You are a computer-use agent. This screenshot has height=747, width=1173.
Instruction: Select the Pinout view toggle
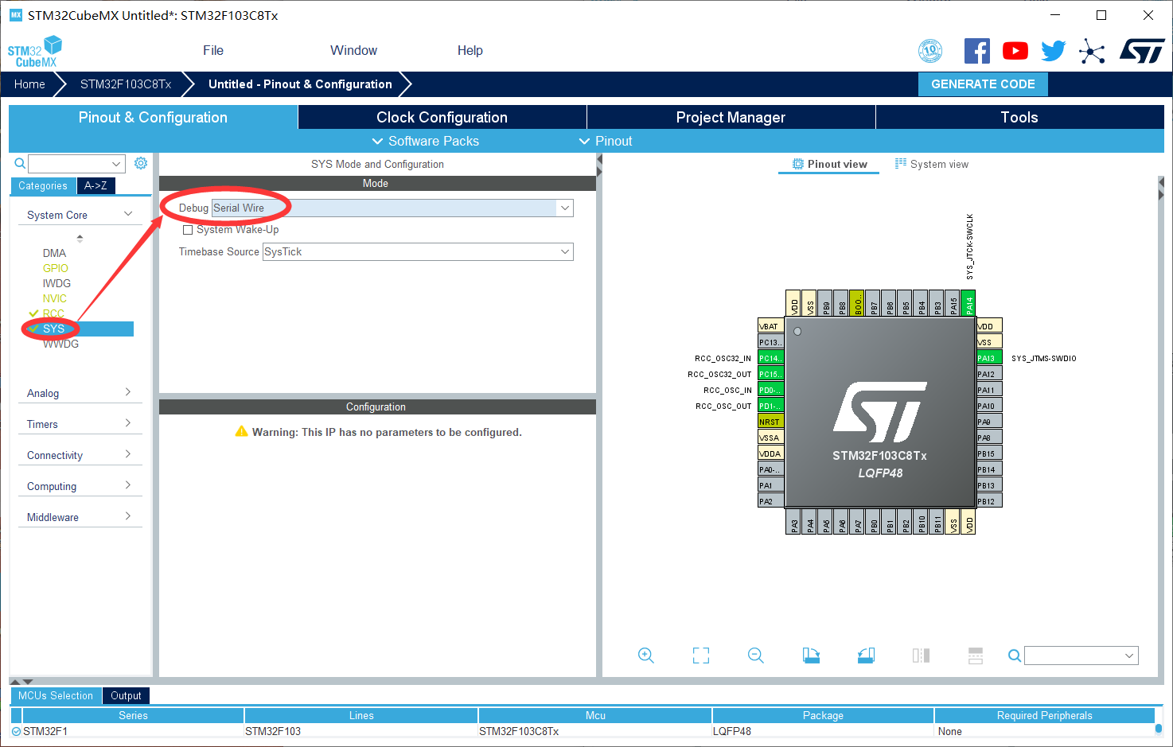tap(828, 164)
